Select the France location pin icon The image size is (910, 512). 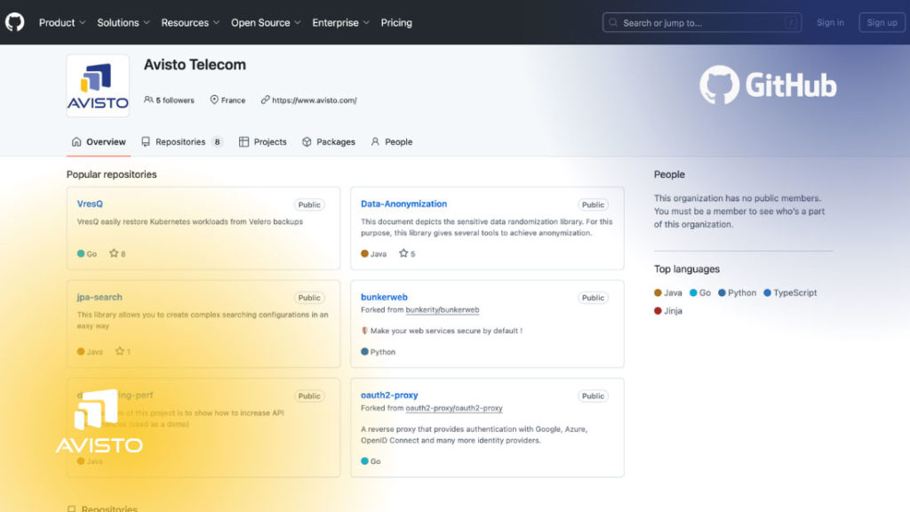(x=214, y=100)
